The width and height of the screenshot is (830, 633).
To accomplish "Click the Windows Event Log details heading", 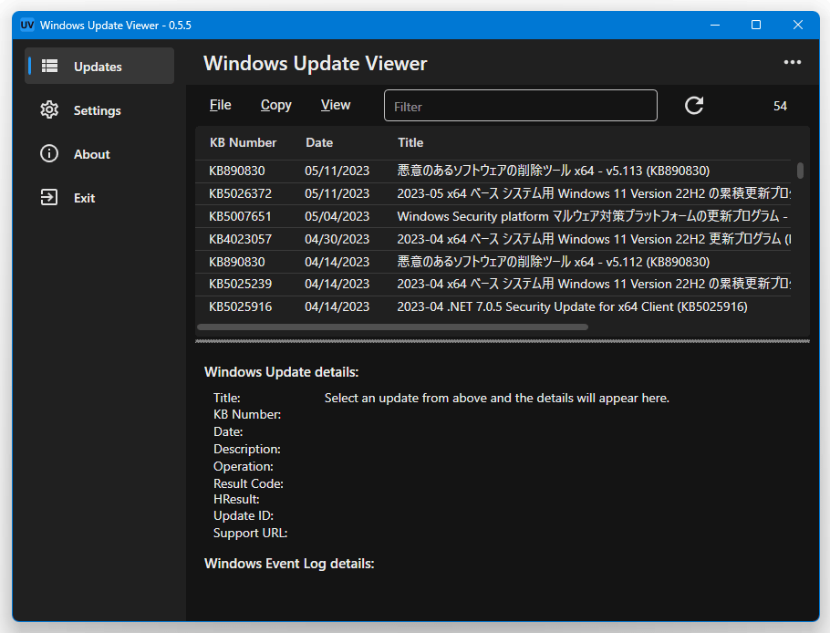I will point(289,564).
